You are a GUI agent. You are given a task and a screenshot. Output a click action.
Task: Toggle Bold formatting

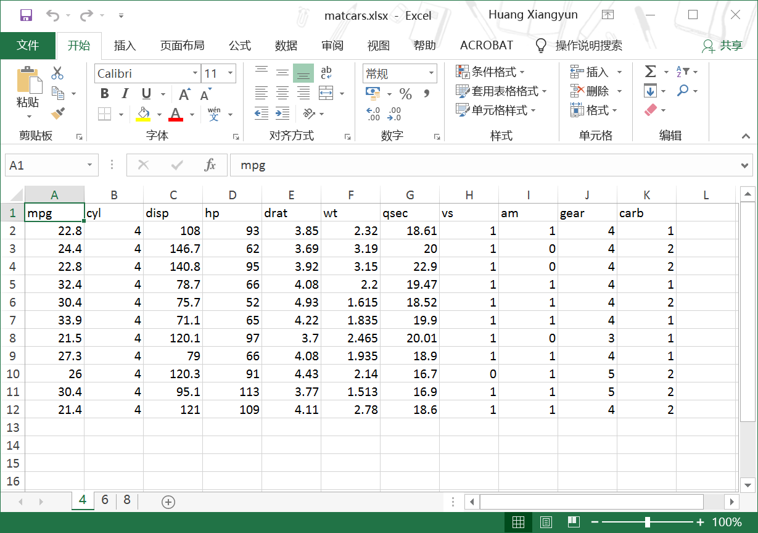104,94
